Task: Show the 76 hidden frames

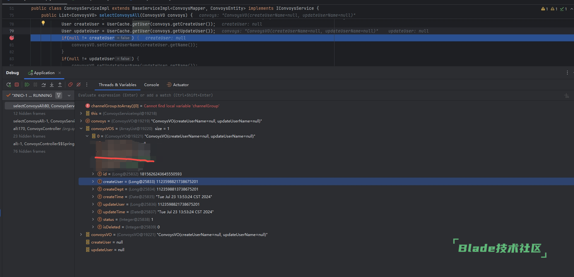Action: pyautogui.click(x=29, y=151)
